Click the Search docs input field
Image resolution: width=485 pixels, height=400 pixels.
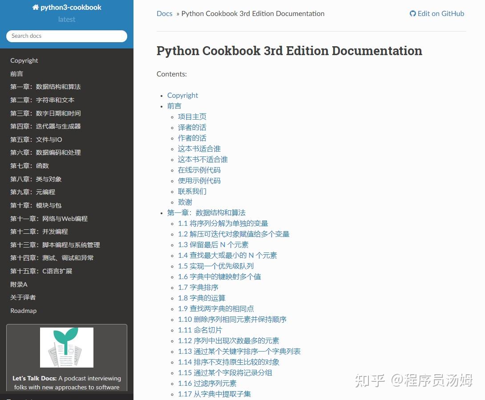pyautogui.click(x=66, y=36)
